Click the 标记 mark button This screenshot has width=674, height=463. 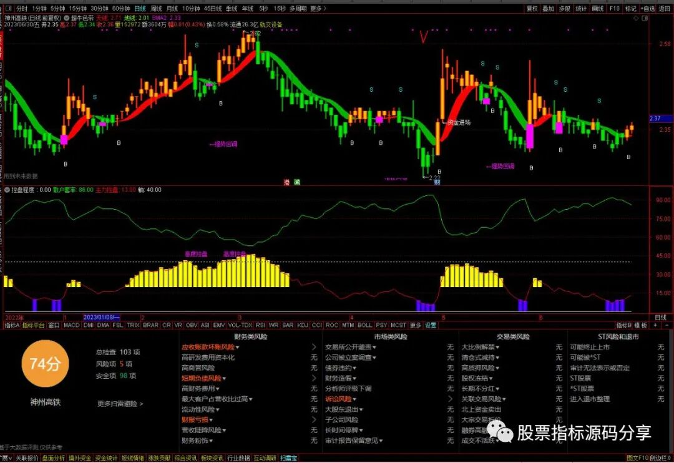630,8
